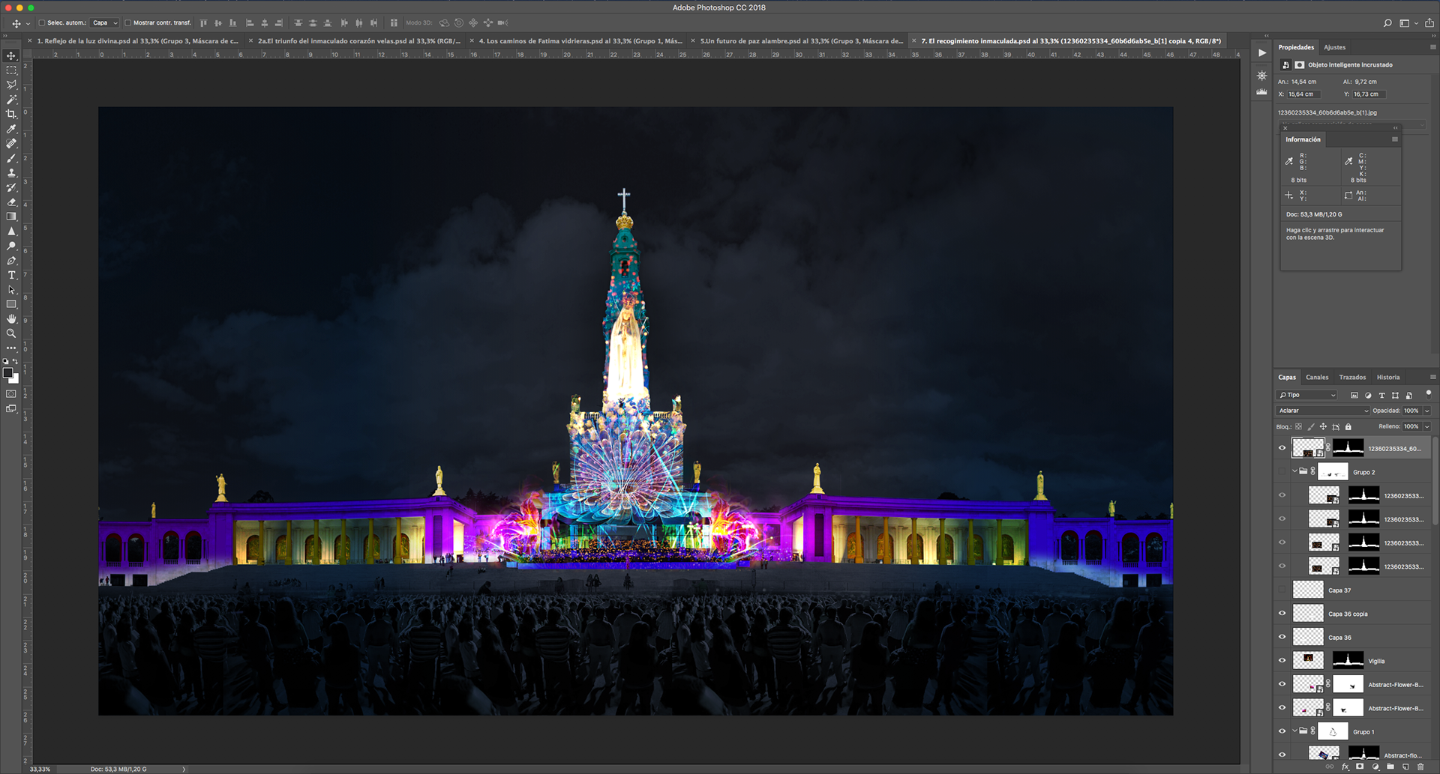Toggle layer filtering on/off switch
The width and height of the screenshot is (1440, 774).
(1428, 393)
